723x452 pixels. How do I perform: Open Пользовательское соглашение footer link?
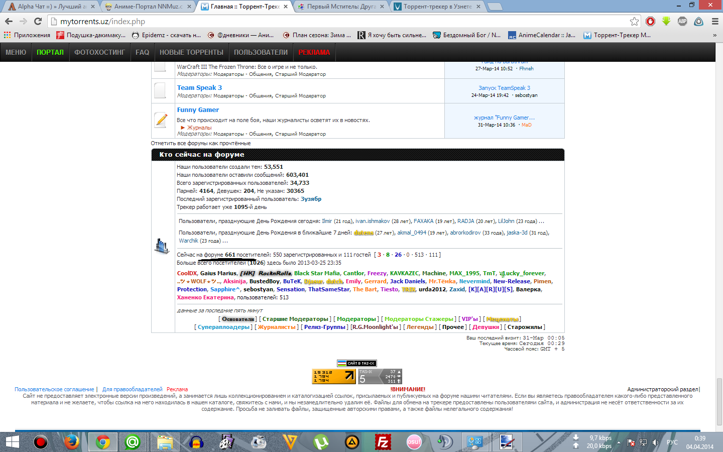(54, 389)
